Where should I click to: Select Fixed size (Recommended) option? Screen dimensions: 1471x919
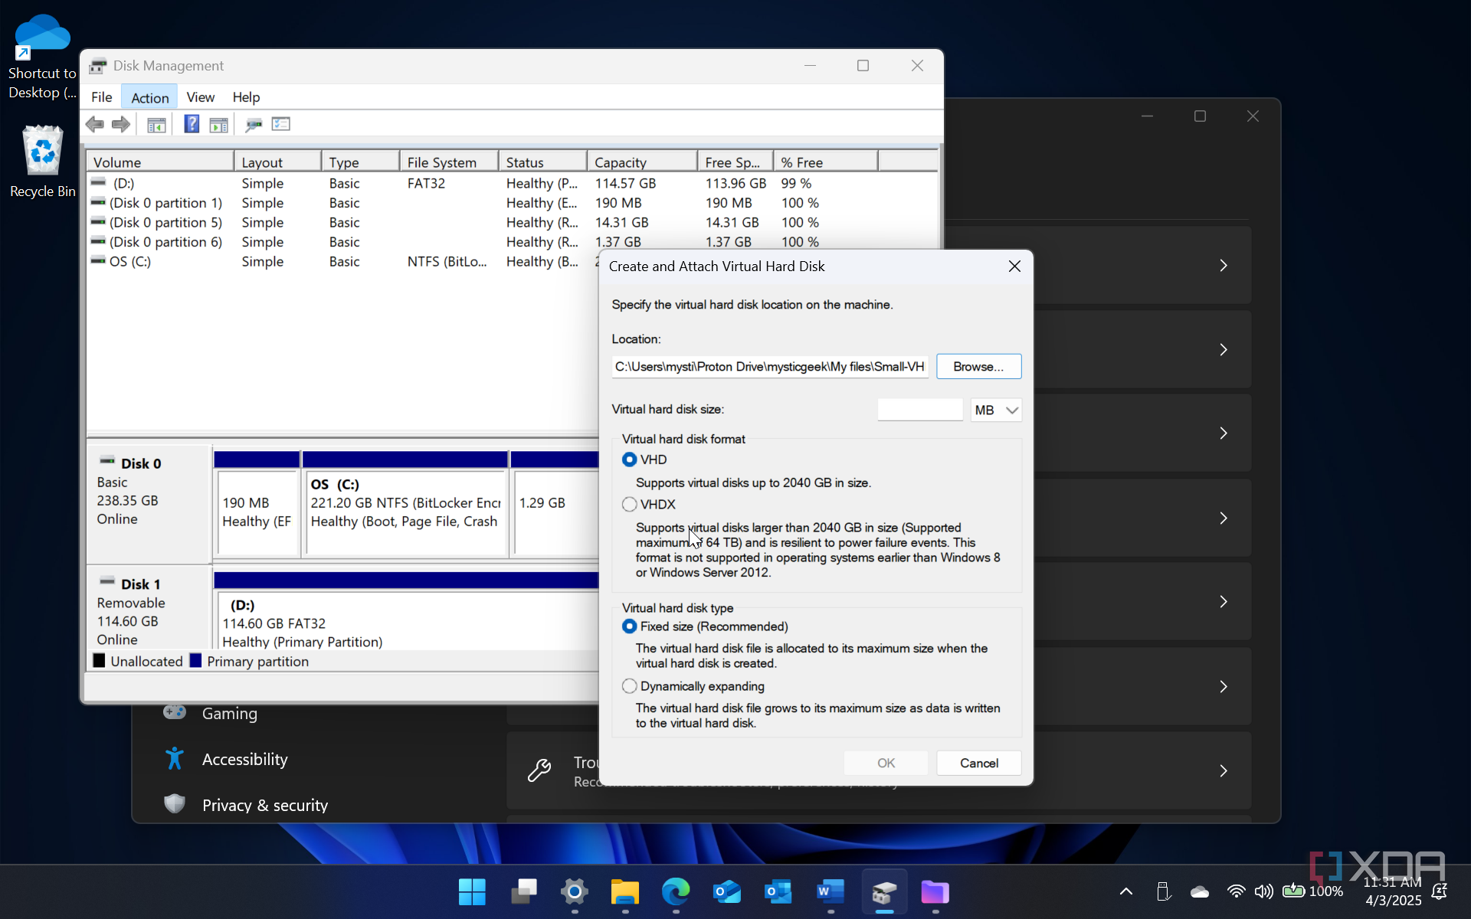pyautogui.click(x=630, y=626)
